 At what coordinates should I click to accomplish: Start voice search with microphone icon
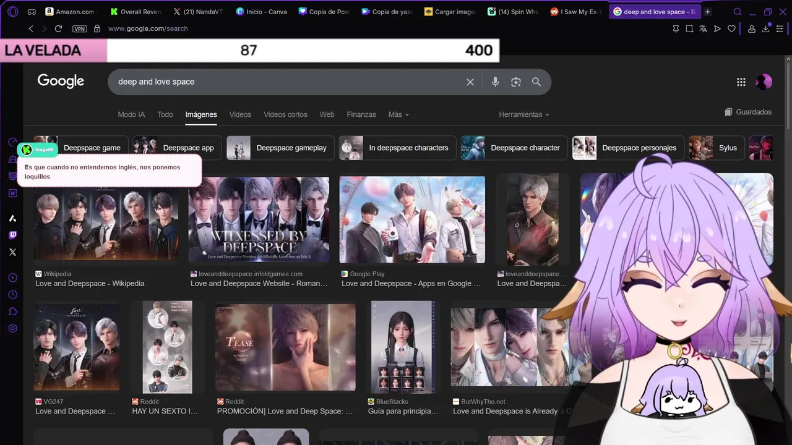pyautogui.click(x=495, y=82)
